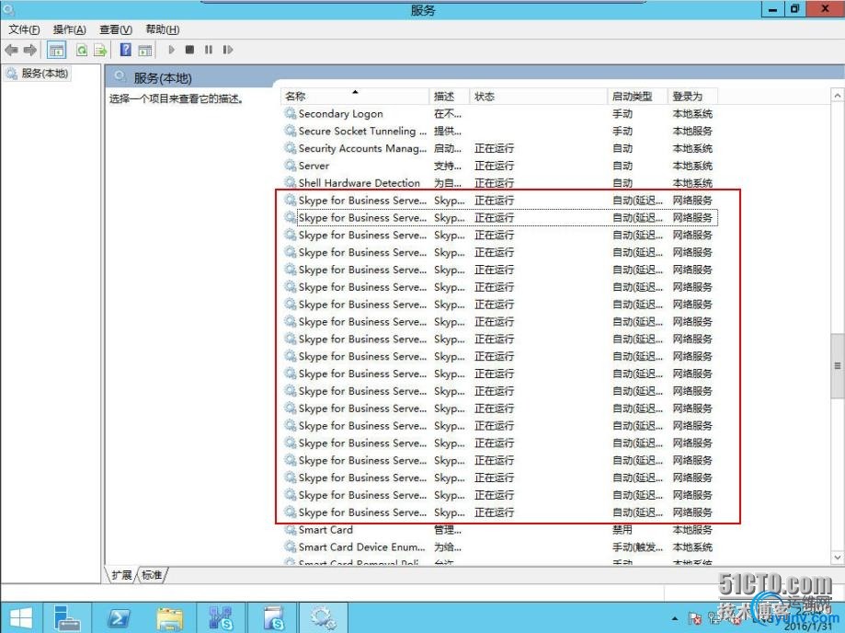Image resolution: width=845 pixels, height=633 pixels.
Task: Select the Security Accounts Manag... service
Action: pos(500,148)
